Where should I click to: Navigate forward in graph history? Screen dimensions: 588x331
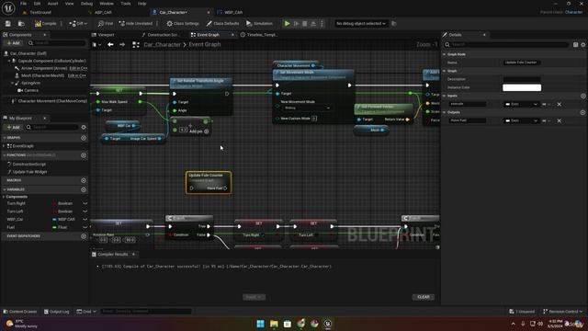pyautogui.click(x=122, y=45)
